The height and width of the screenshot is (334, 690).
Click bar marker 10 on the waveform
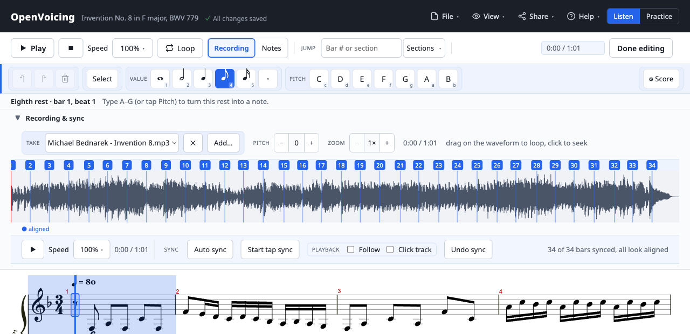click(x=185, y=165)
